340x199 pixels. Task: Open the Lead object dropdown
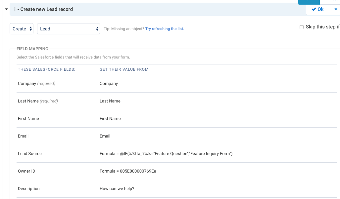tap(69, 29)
